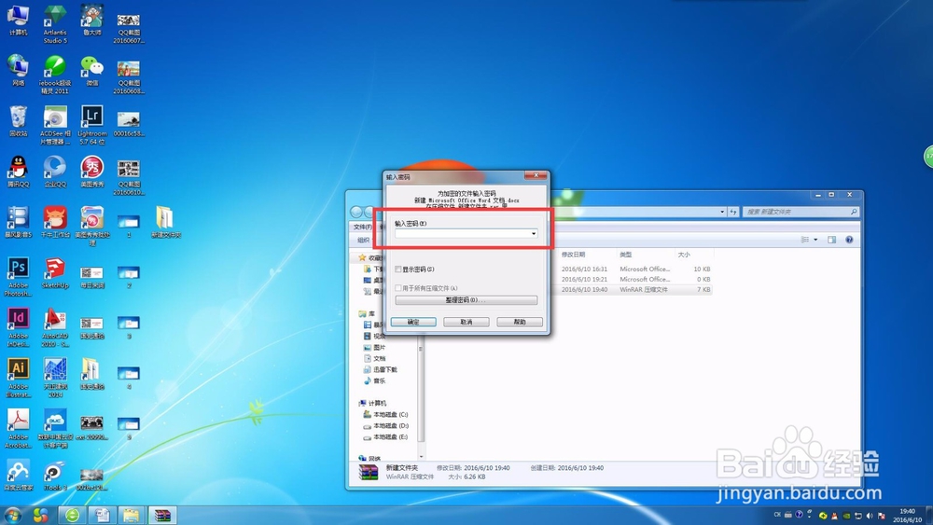
Task: Open 本地磁盘 (E:) in the navigation pane
Action: [386, 437]
